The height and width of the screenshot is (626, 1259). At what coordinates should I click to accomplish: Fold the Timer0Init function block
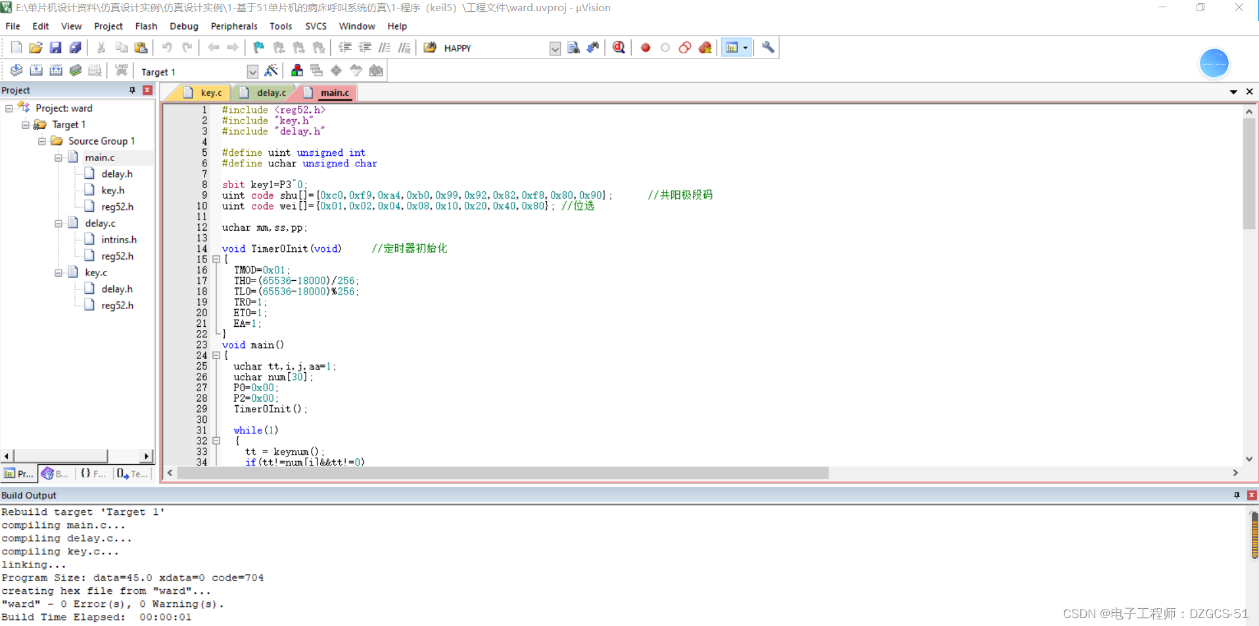tap(216, 259)
